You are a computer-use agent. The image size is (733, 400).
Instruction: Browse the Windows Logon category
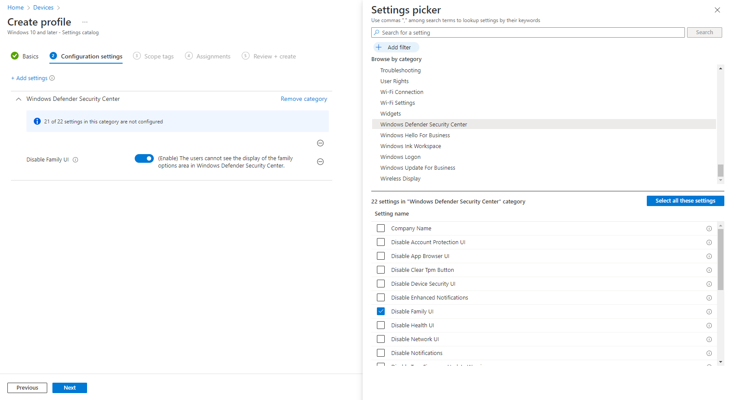(400, 157)
